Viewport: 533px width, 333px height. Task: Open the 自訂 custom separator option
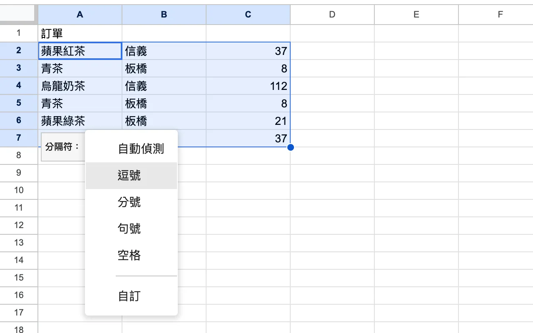tap(131, 296)
